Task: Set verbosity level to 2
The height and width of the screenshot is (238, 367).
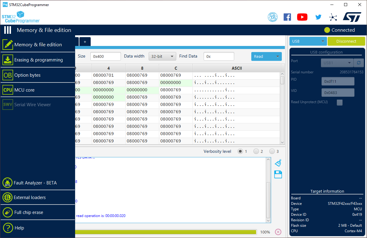Action: tap(256, 151)
